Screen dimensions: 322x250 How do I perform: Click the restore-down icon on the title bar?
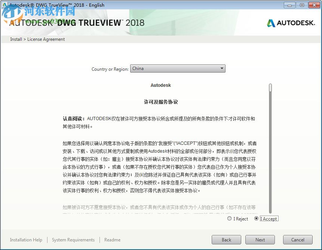point(301,5)
